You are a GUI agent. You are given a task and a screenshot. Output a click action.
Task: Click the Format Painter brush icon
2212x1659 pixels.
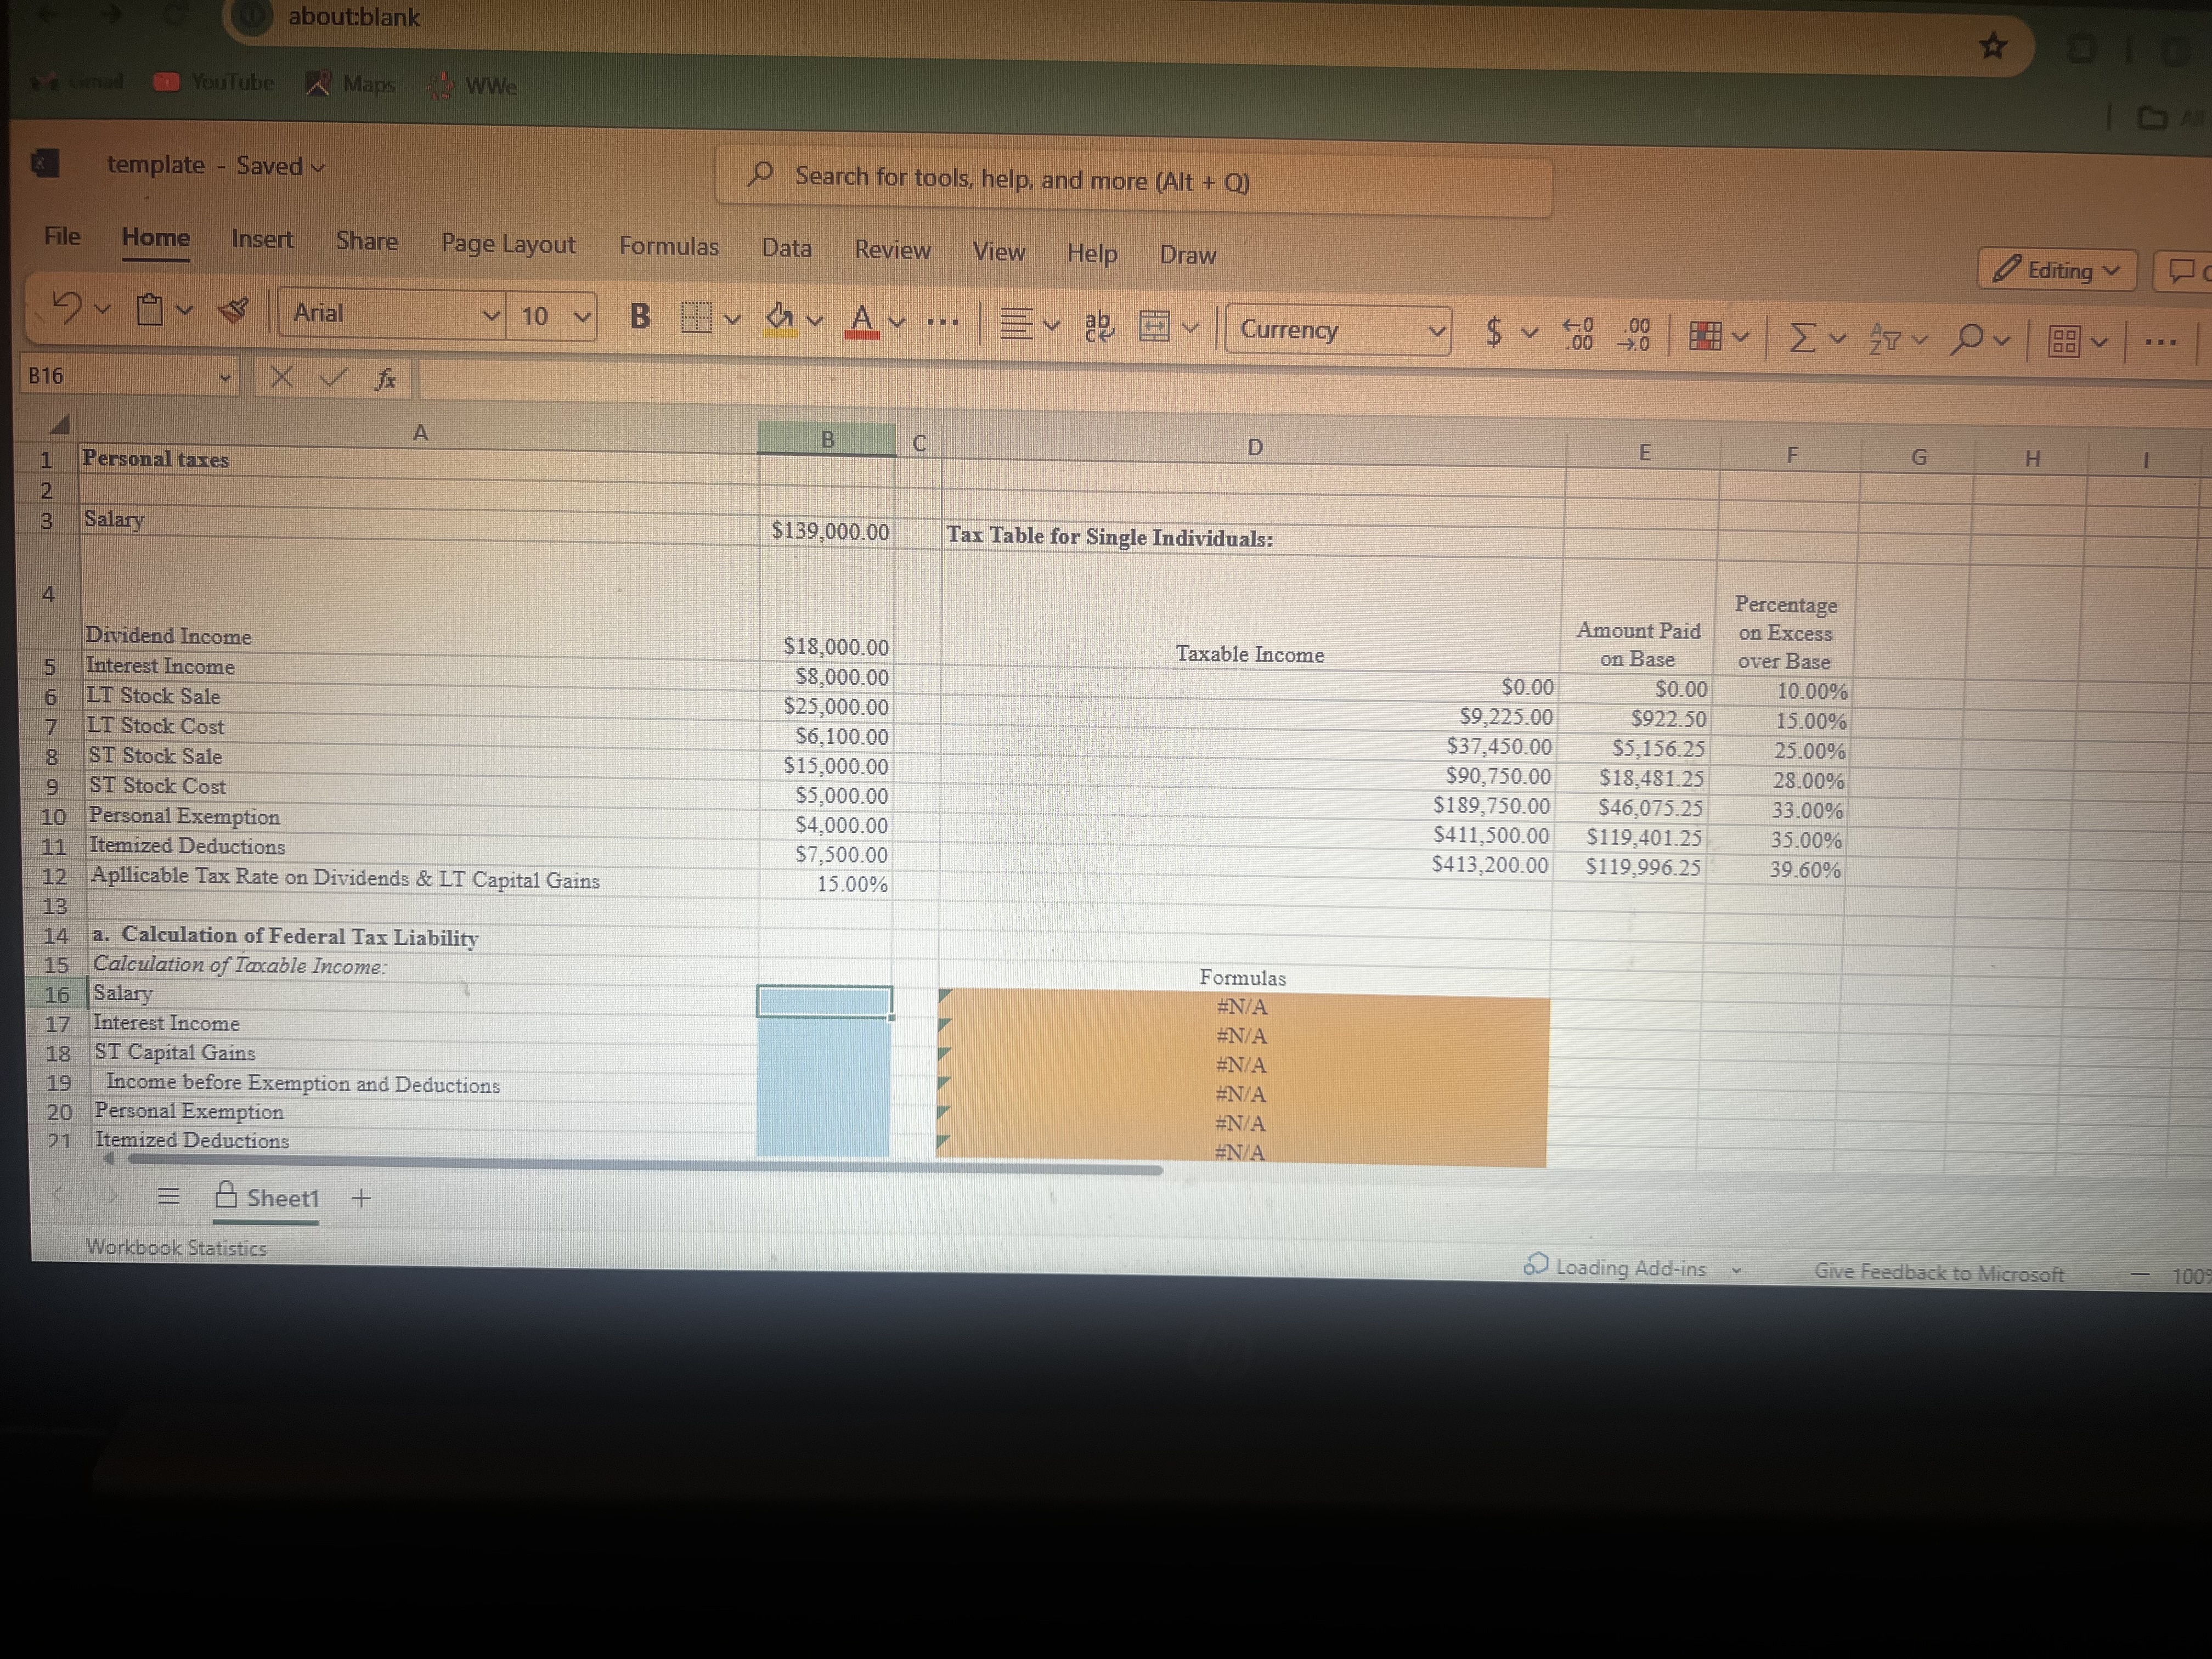(233, 311)
